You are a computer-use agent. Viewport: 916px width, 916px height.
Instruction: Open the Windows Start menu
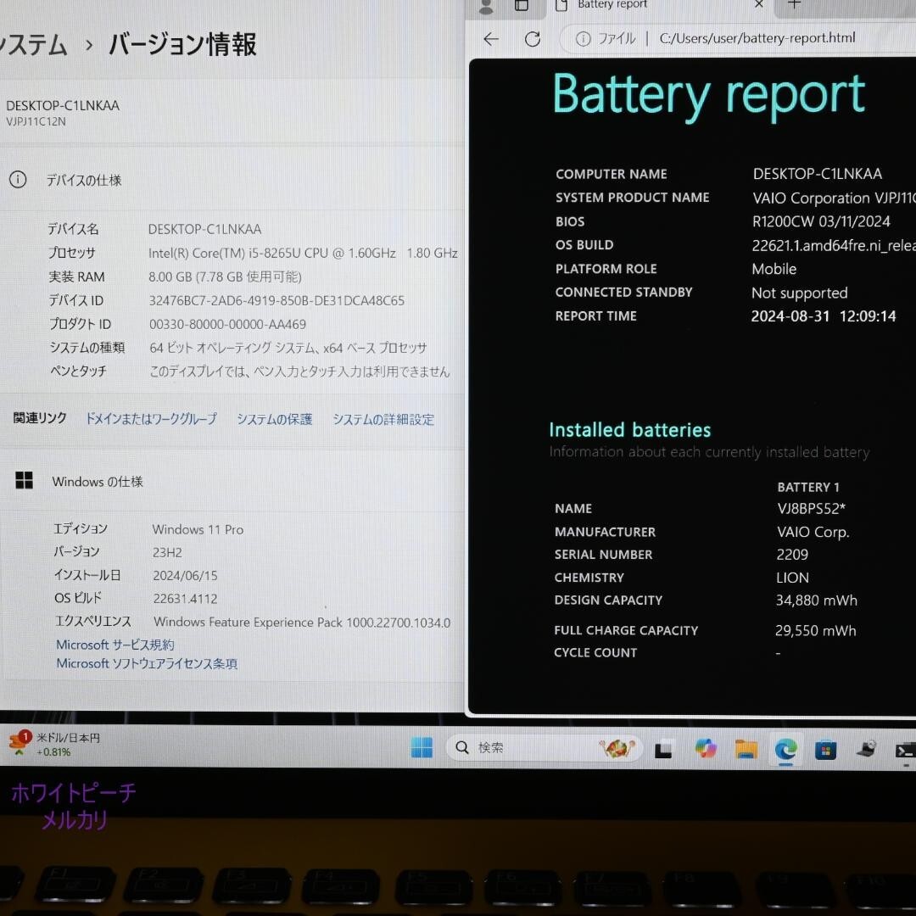pos(422,746)
